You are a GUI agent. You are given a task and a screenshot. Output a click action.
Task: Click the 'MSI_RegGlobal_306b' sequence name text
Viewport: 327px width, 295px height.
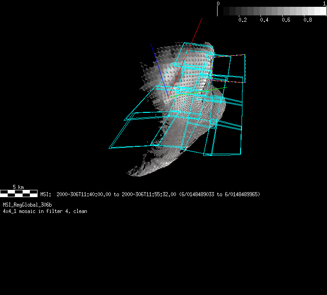27,205
